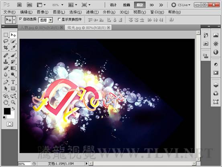Enable the 显示变换控件 checkbox
The width and height of the screenshot is (222, 167).
(59, 19)
